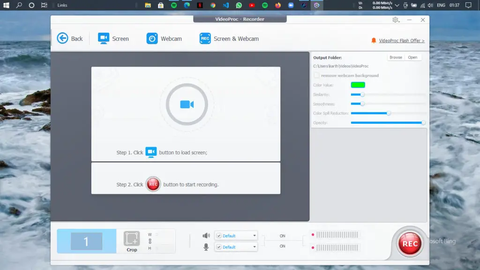
Task: Show hidden system tray icons
Action: pos(397,5)
